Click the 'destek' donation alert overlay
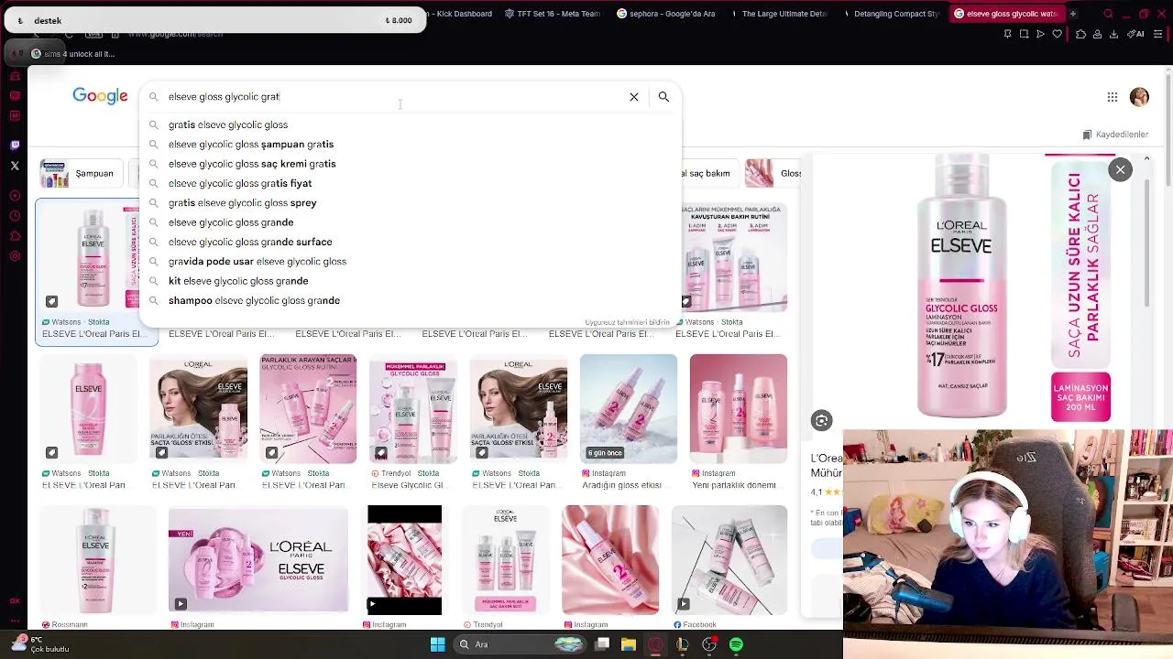Screen dimensions: 1173x659 (215, 20)
